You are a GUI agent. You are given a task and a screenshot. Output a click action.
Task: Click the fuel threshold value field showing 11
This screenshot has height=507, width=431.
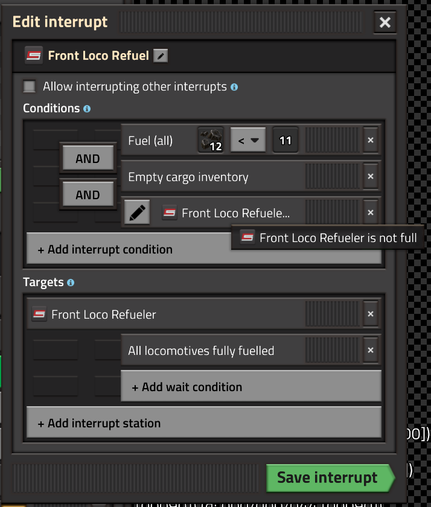(x=285, y=140)
